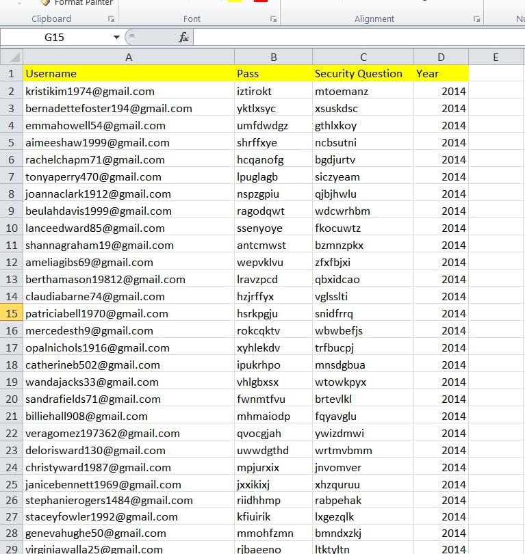Select cell beulahdavis1999@gmail.com

129,211
